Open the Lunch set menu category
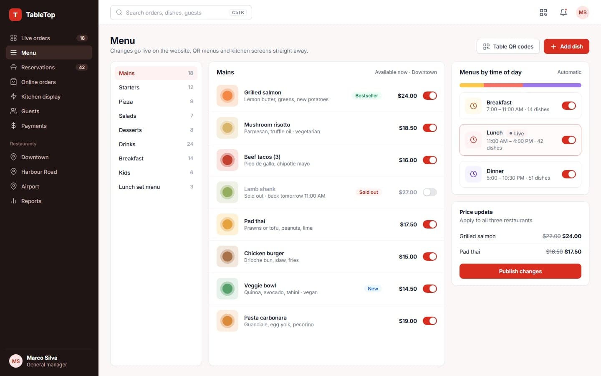Screen dimensions: 601x376 156,187
